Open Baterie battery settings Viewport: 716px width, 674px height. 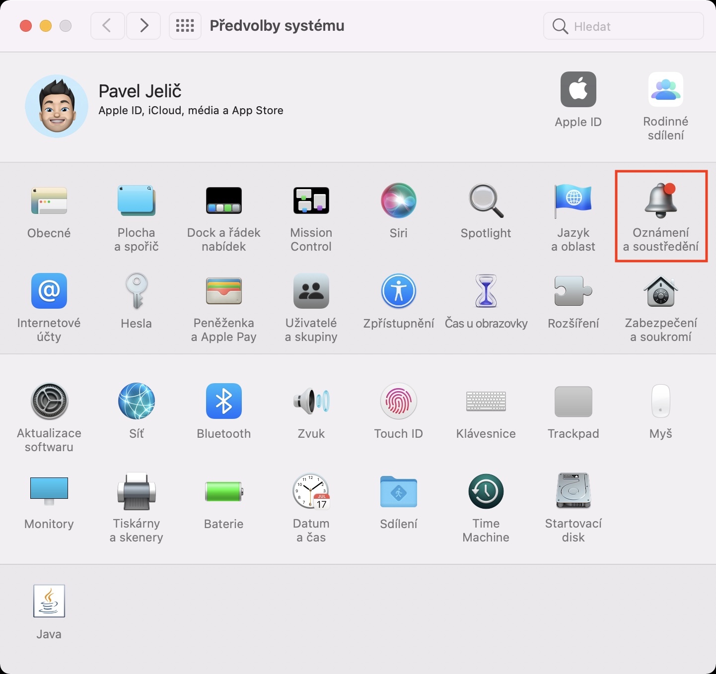[224, 491]
